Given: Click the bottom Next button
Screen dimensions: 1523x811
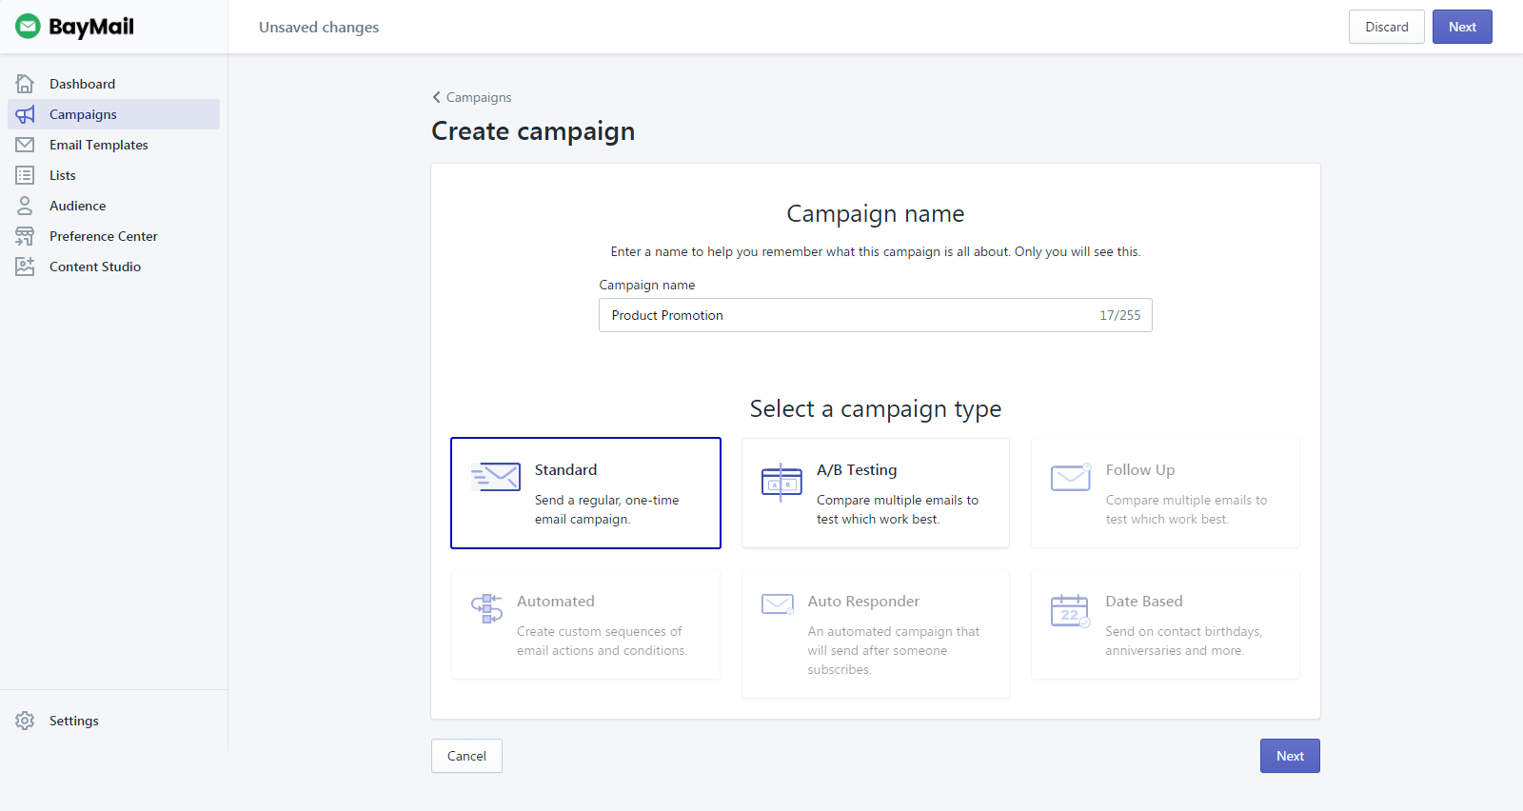Looking at the screenshot, I should (x=1290, y=756).
